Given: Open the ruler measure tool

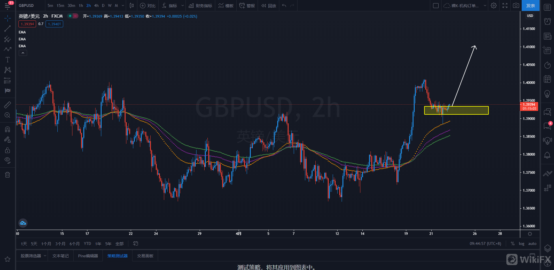Looking at the screenshot, I should point(8,105).
